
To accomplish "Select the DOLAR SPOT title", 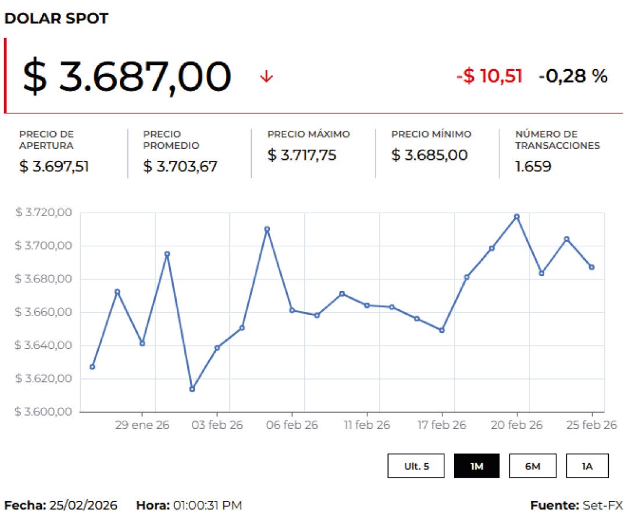I will click(x=56, y=18).
